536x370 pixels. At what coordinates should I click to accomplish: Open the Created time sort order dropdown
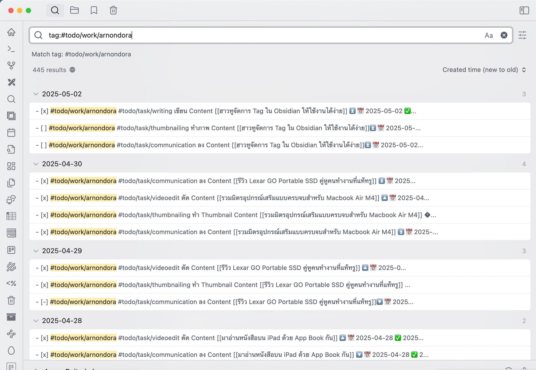pyautogui.click(x=484, y=70)
